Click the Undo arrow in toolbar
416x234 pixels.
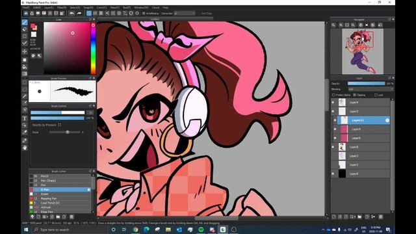[x=71, y=13]
